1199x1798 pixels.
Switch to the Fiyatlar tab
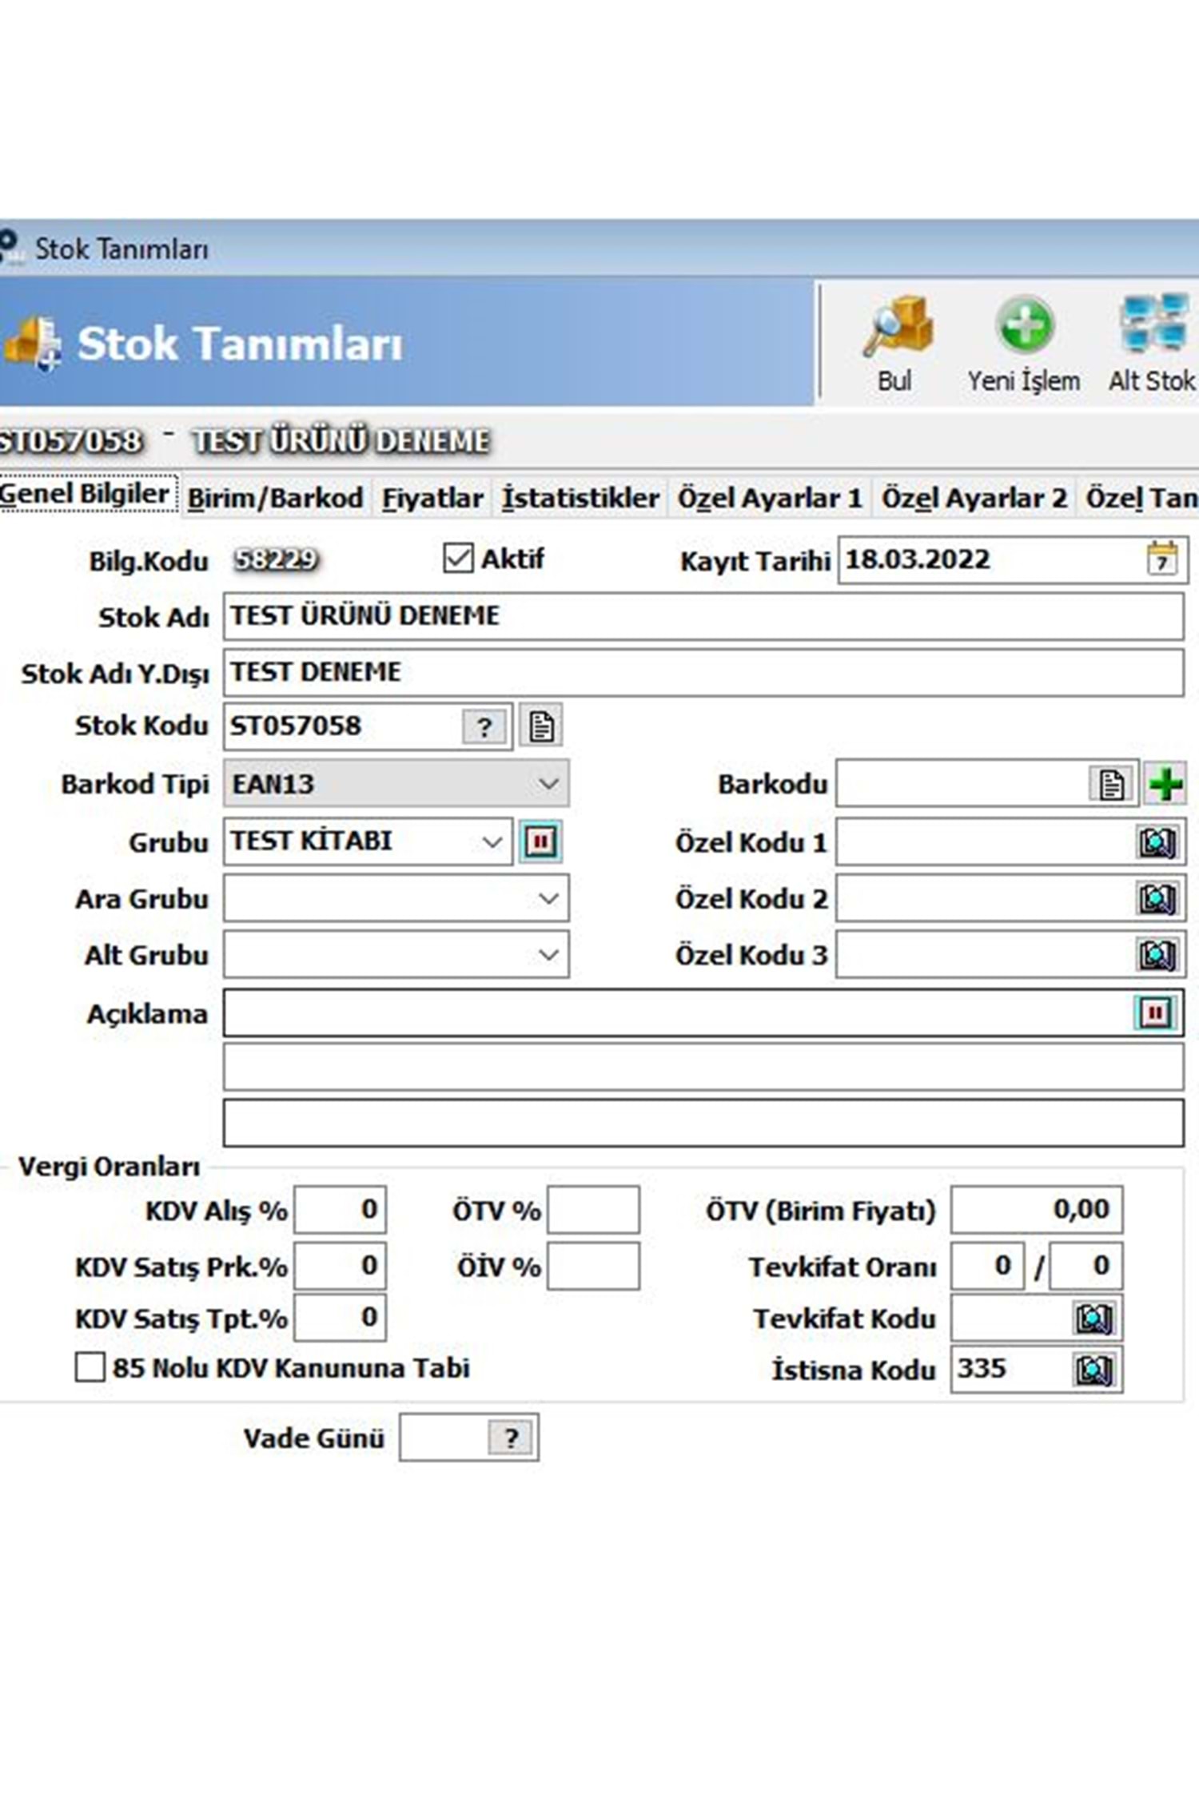(x=432, y=498)
